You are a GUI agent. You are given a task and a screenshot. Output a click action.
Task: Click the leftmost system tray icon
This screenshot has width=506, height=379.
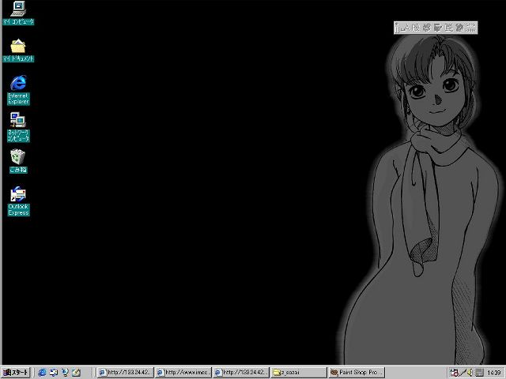pos(454,372)
